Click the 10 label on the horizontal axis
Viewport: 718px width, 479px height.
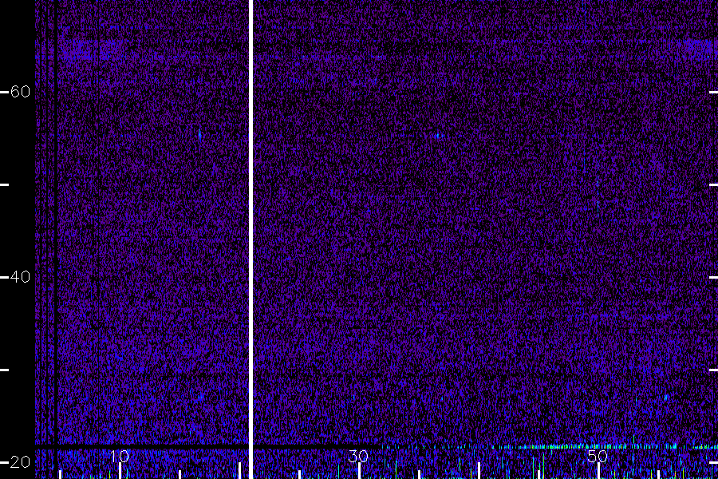120,456
